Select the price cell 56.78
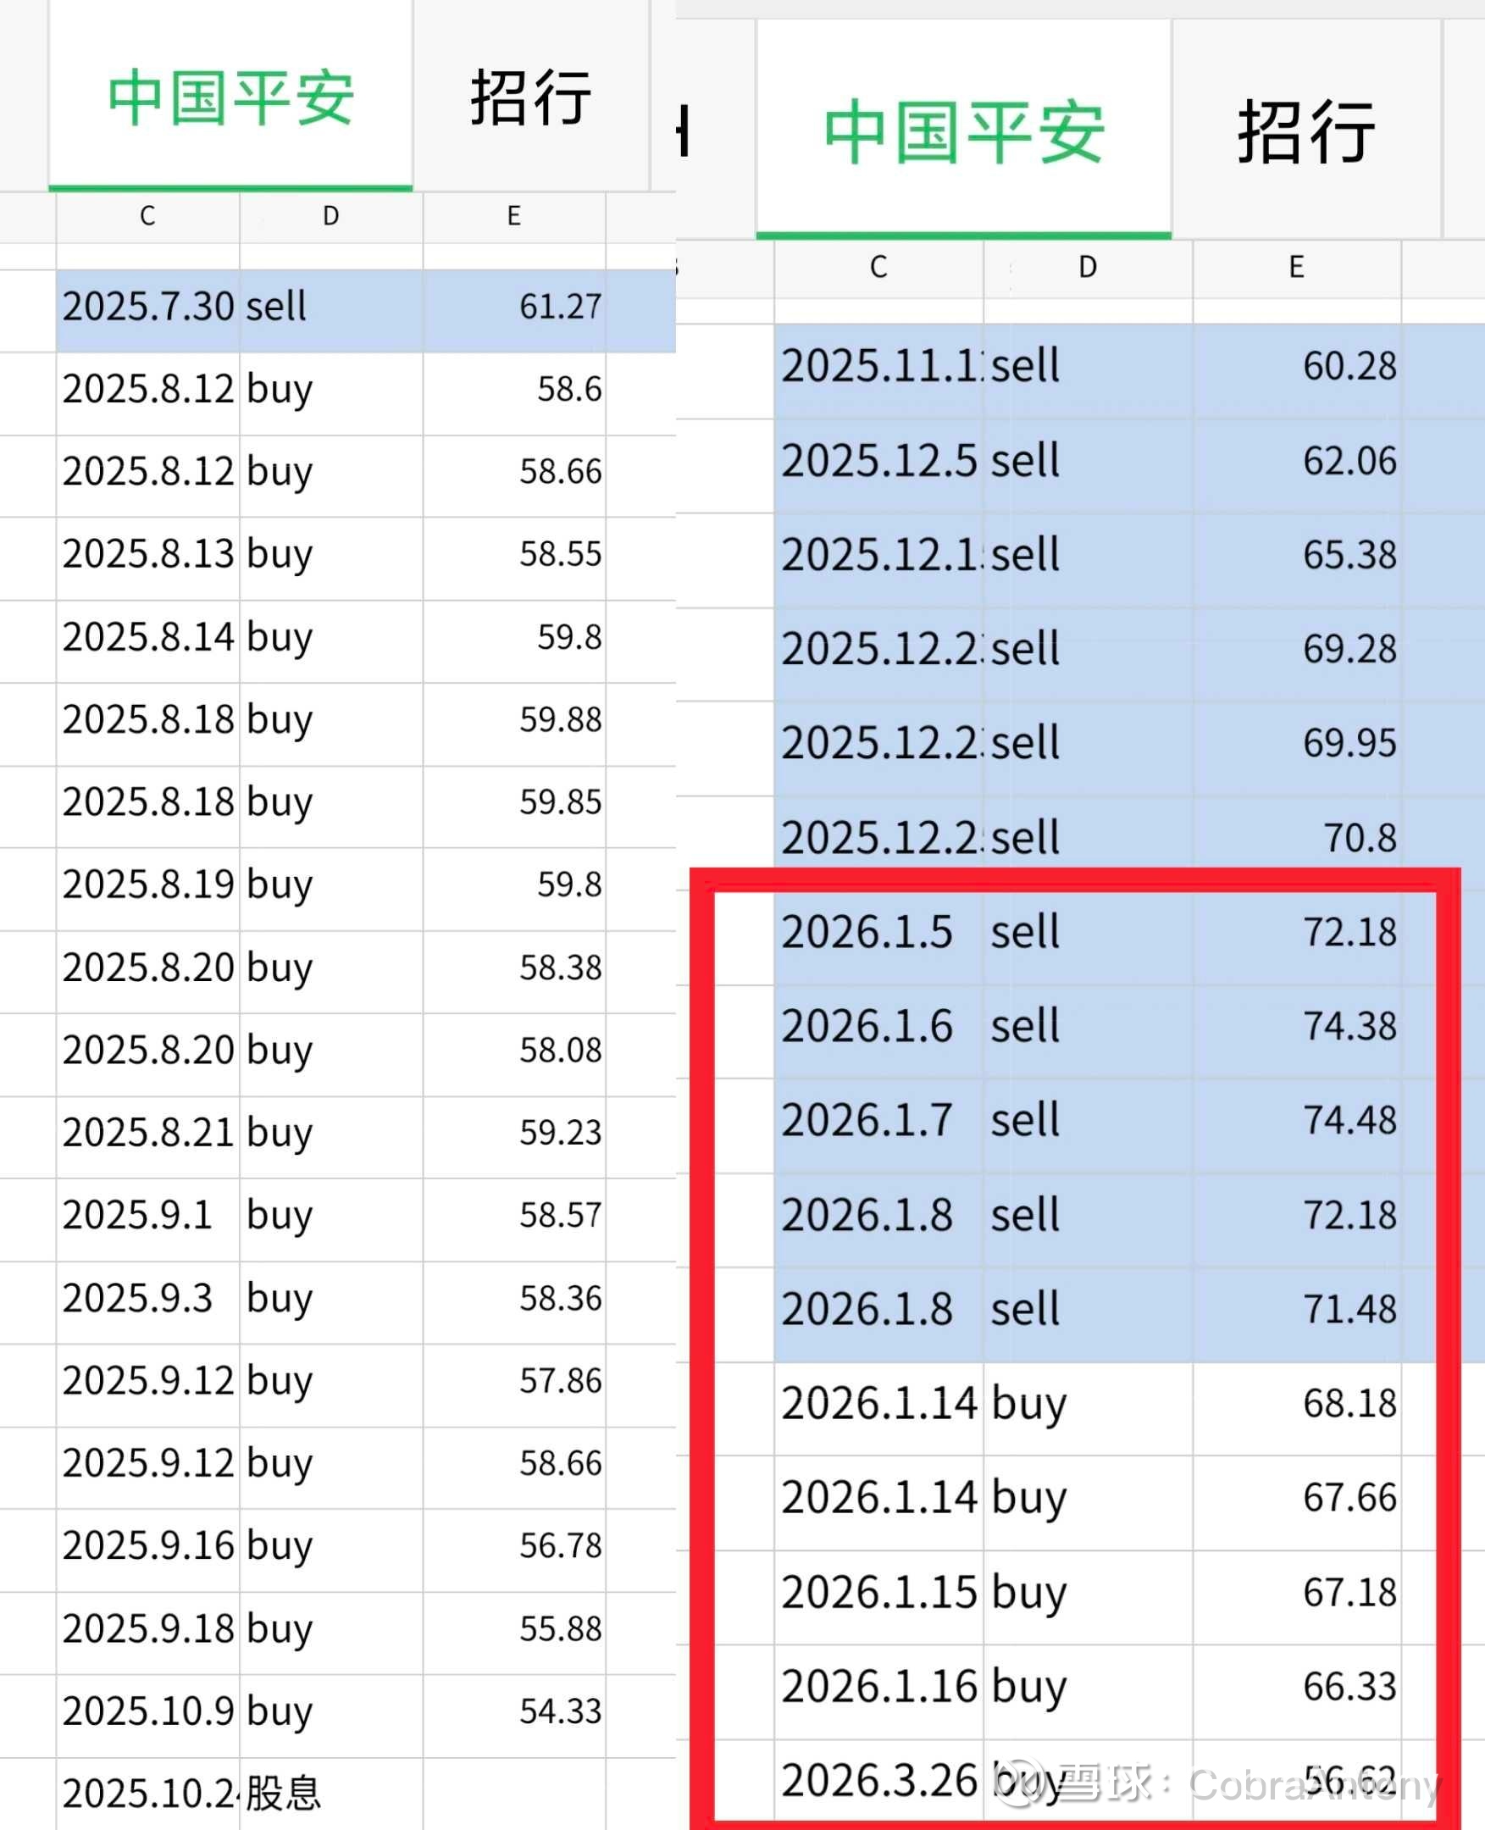The image size is (1485, 1830). [514, 1550]
